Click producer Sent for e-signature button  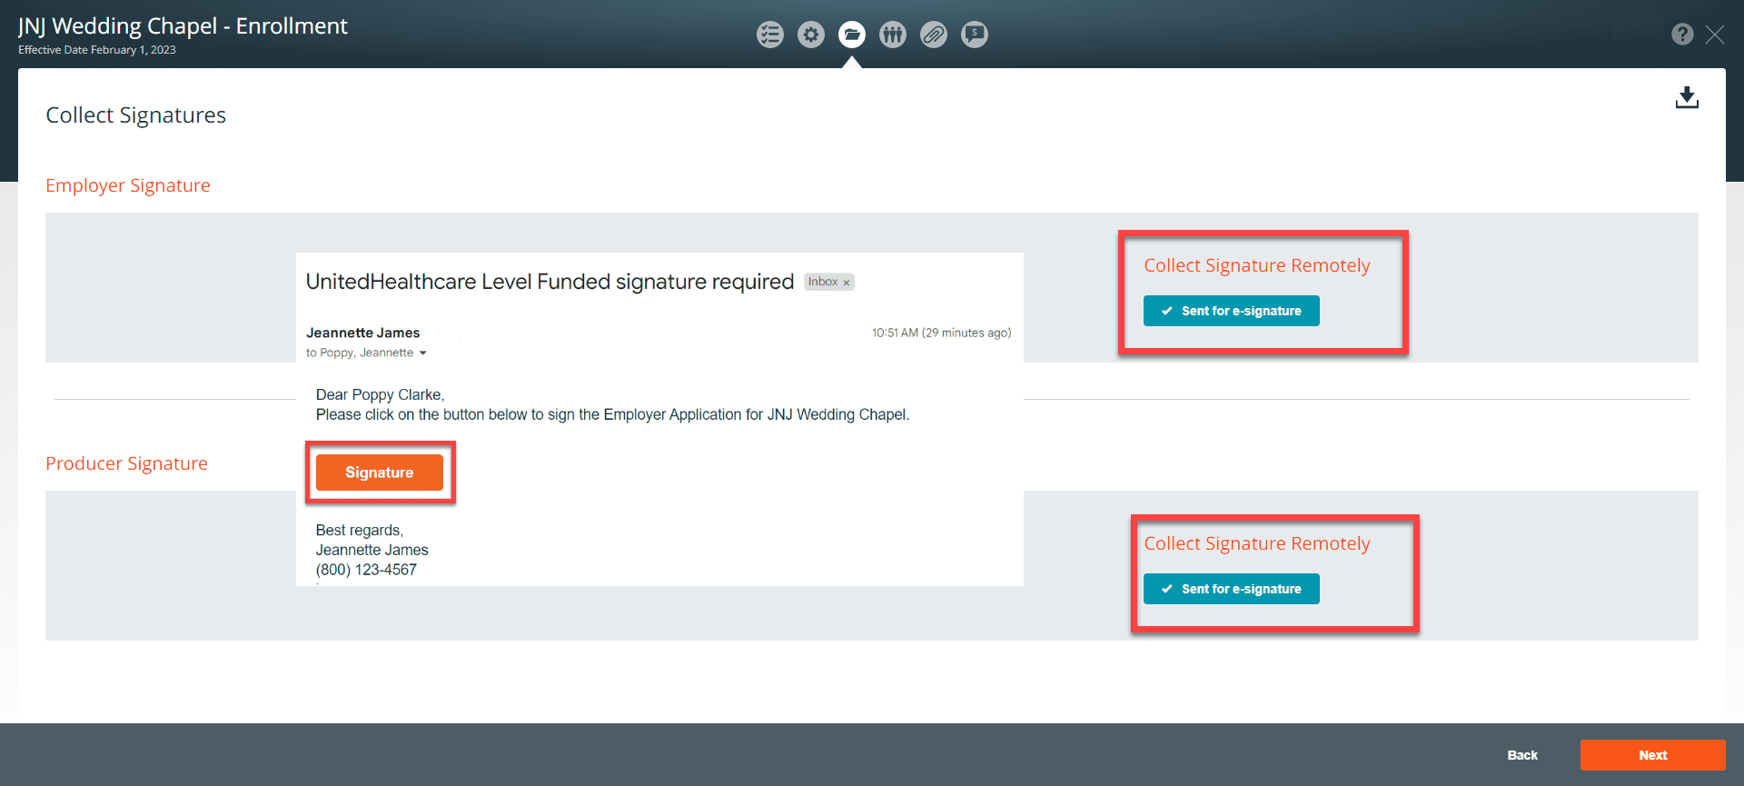click(x=1231, y=589)
